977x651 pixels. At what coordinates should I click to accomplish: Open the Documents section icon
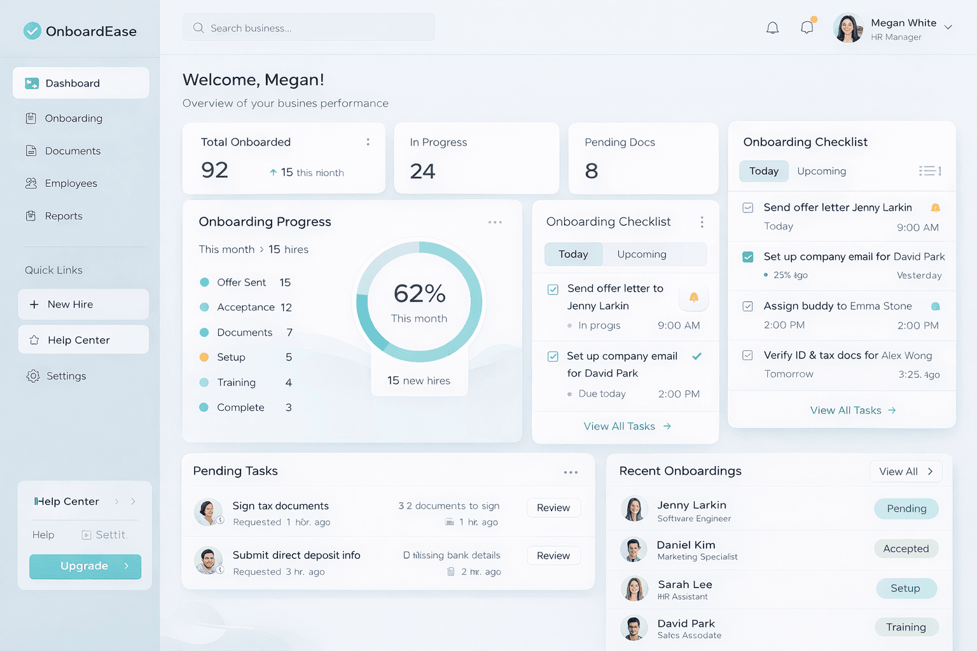[x=32, y=151]
